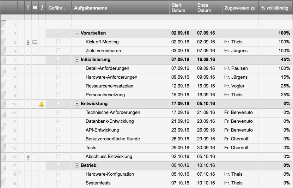Collapse the Initialisierung section
293x188 pixels.
click(77, 60)
